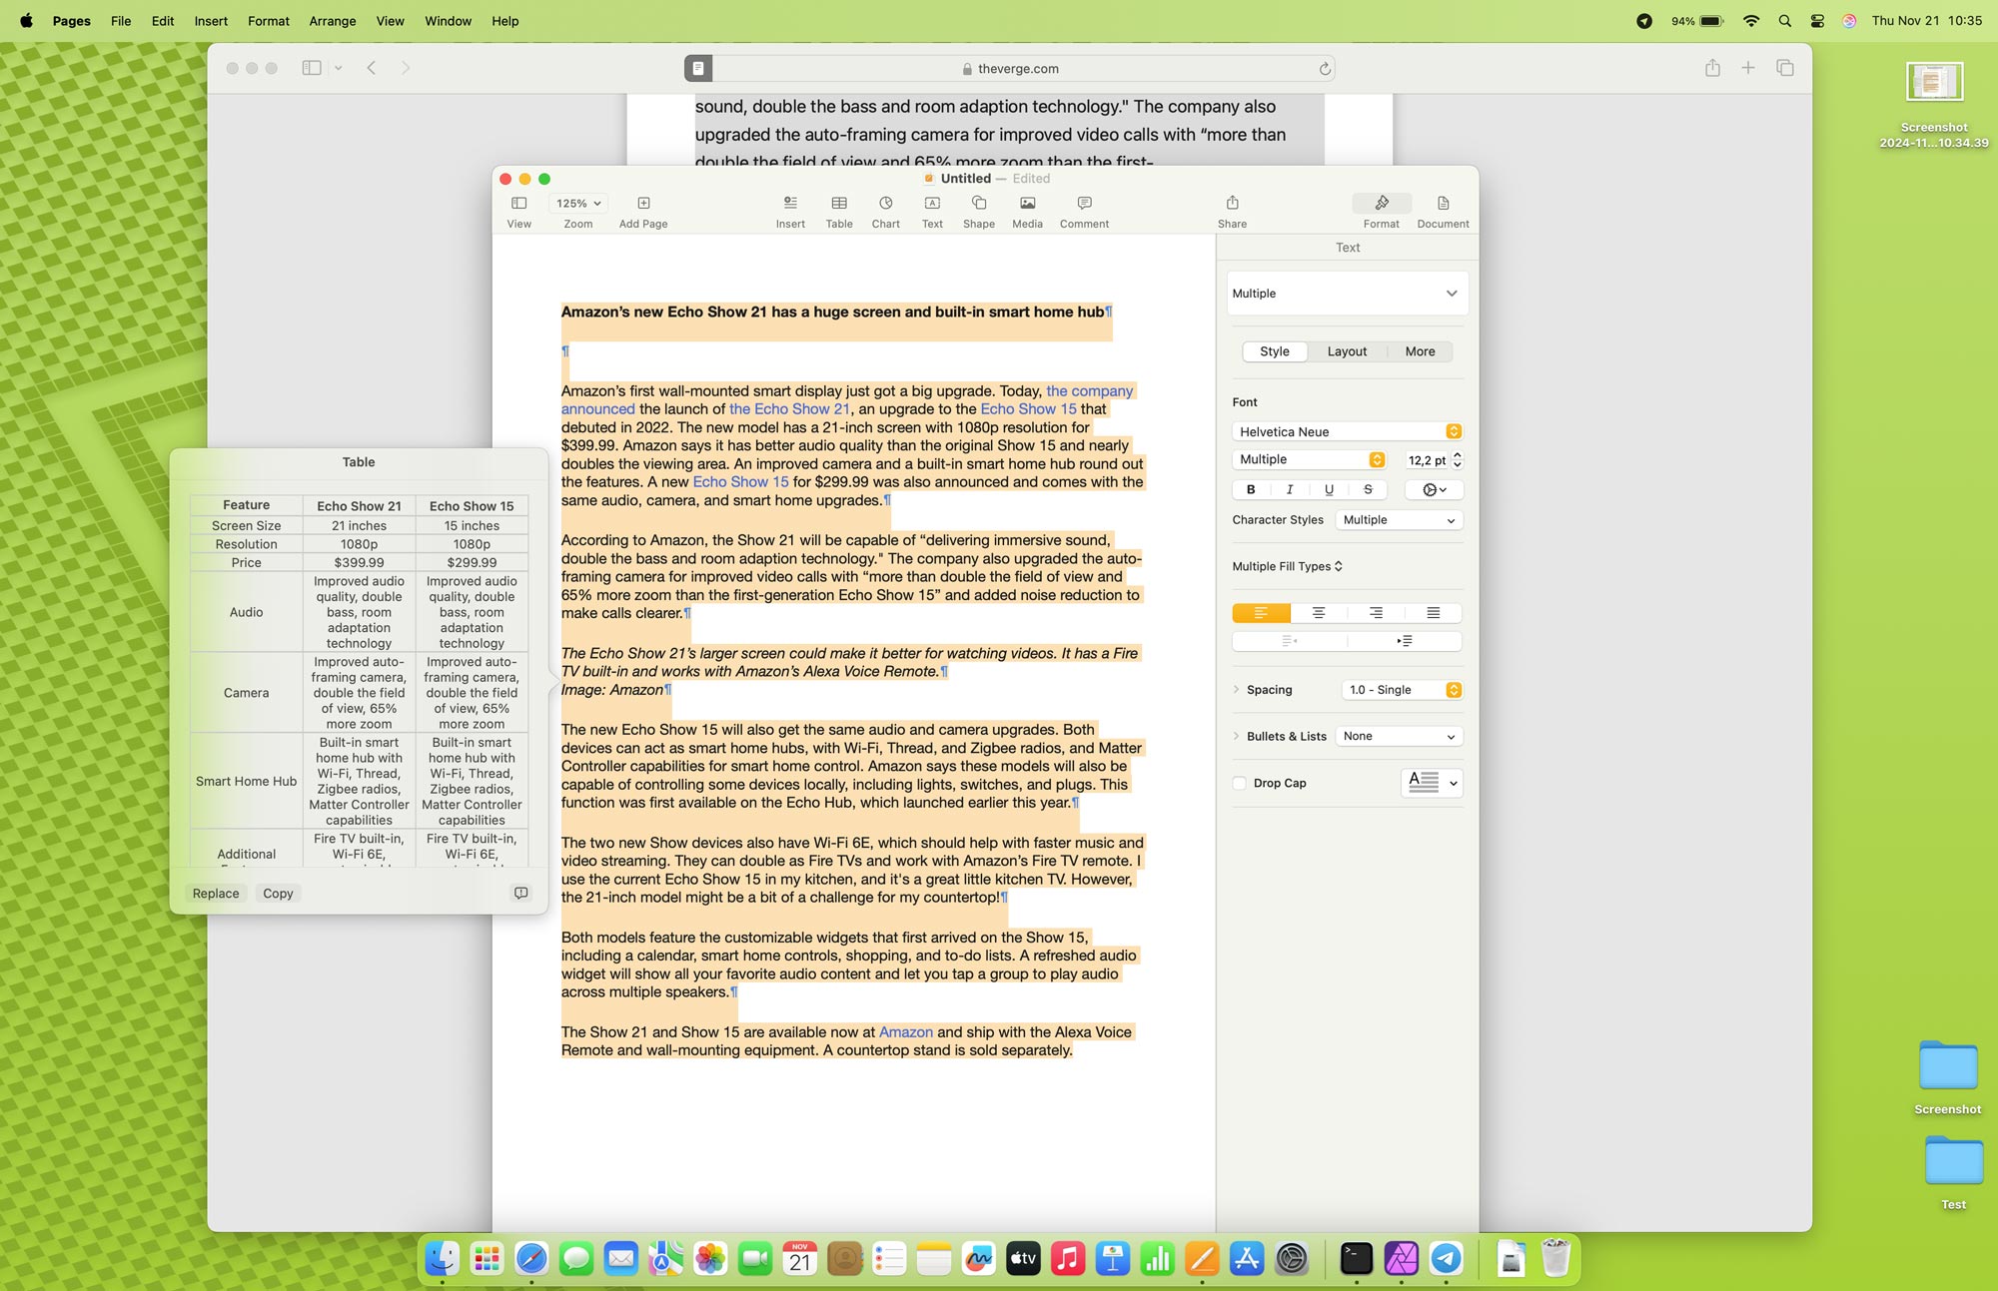Image resolution: width=1998 pixels, height=1291 pixels.
Task: Open new tab in Safari
Action: (x=1748, y=68)
